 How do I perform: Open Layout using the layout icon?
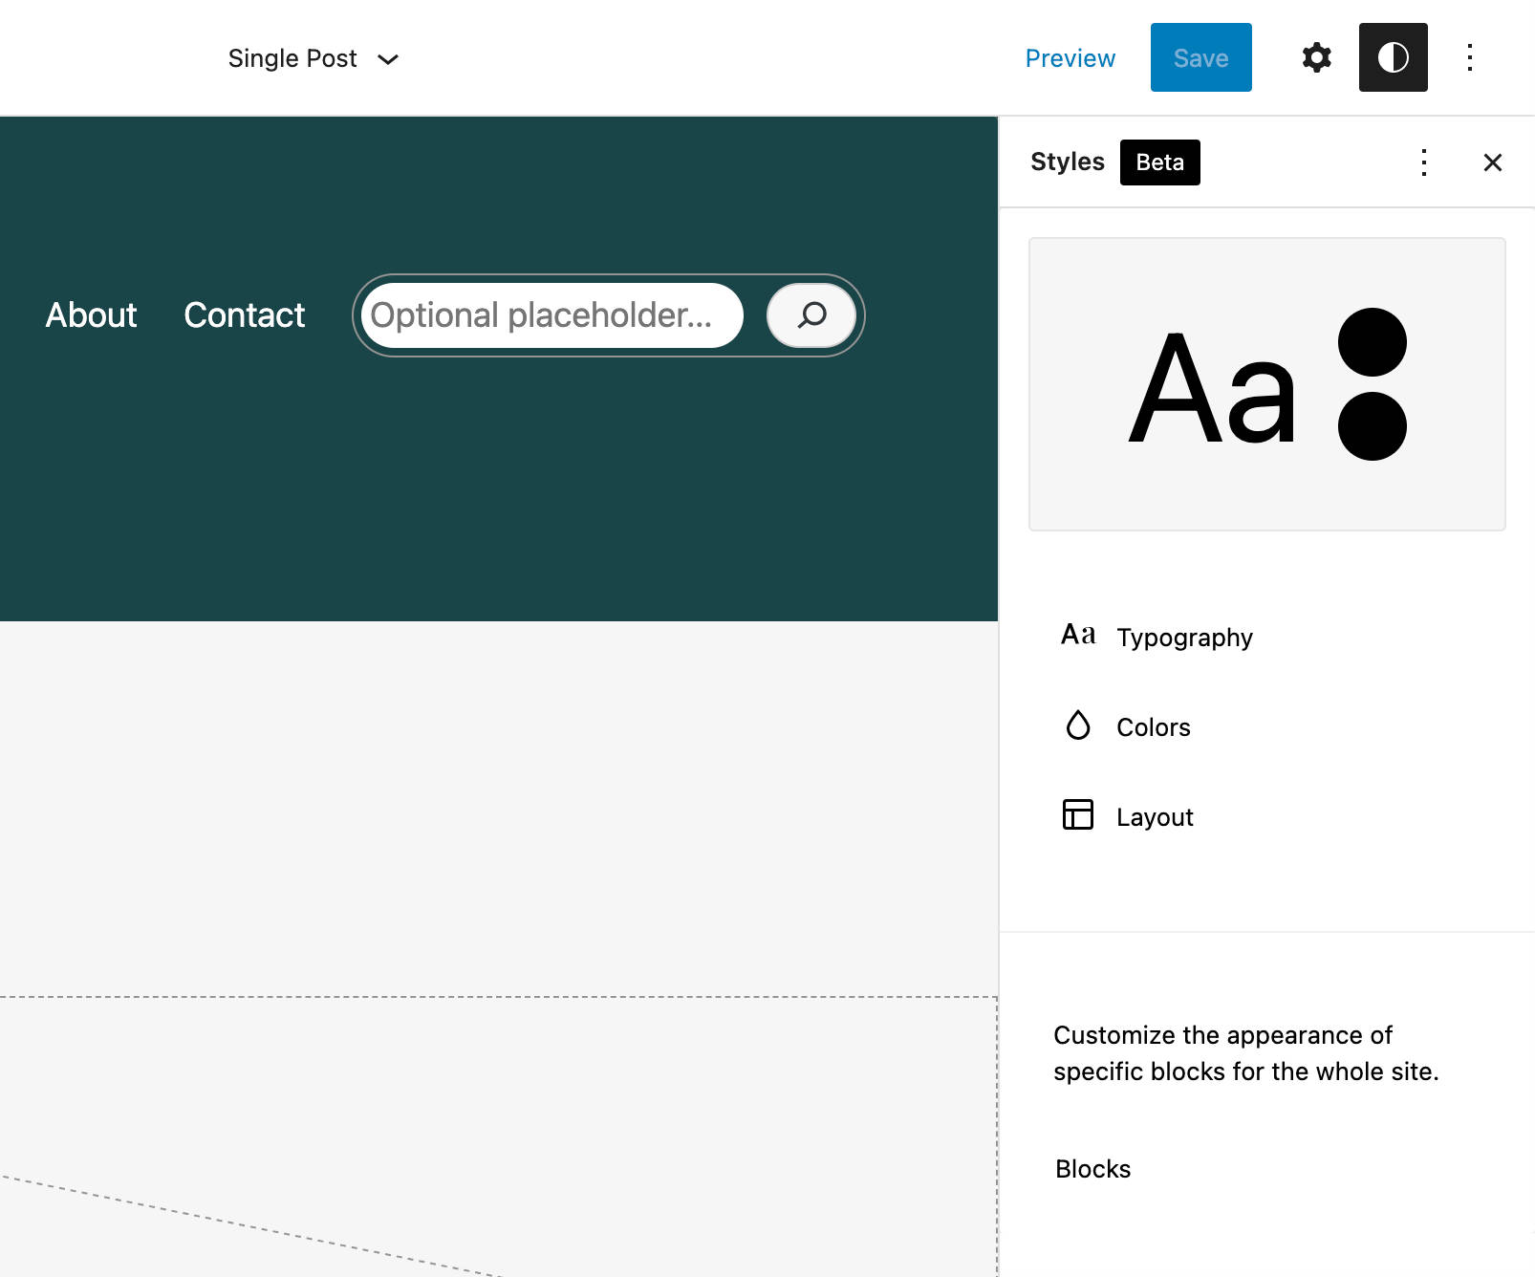pyautogui.click(x=1077, y=815)
